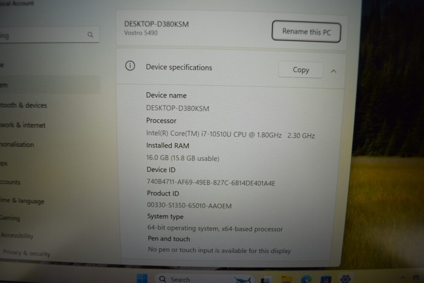This screenshot has width=424, height=283.
Task: Open Microsoft Store from the taskbar
Action: pyautogui.click(x=326, y=280)
